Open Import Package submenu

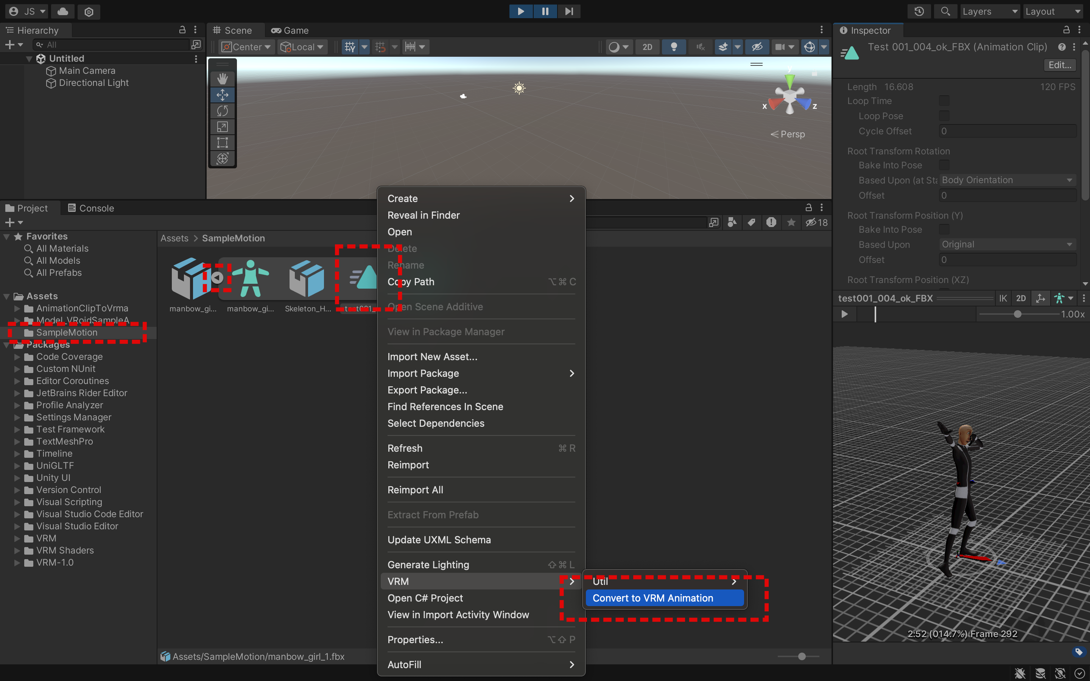[x=481, y=373]
